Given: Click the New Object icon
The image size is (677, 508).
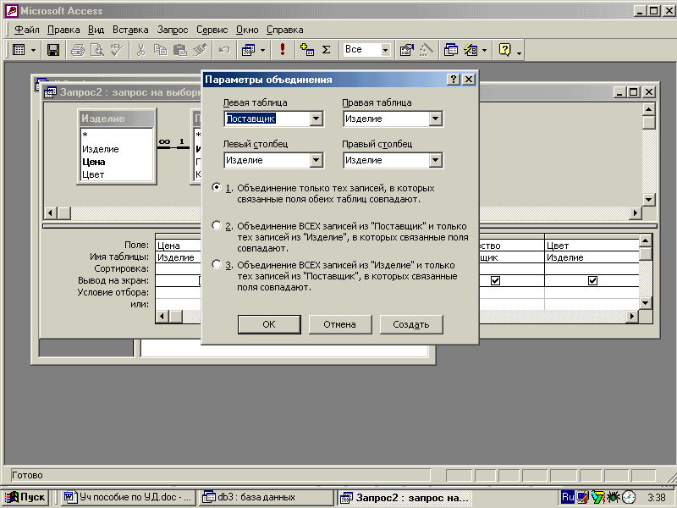Looking at the screenshot, I should pyautogui.click(x=471, y=50).
